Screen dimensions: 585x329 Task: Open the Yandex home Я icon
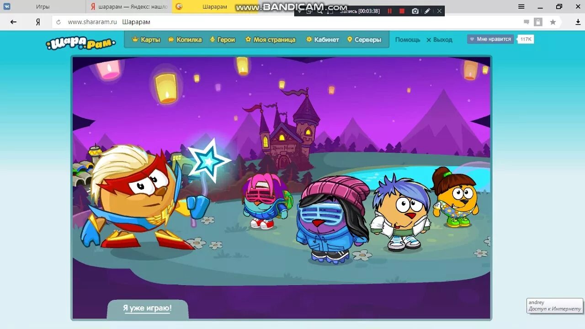(38, 22)
